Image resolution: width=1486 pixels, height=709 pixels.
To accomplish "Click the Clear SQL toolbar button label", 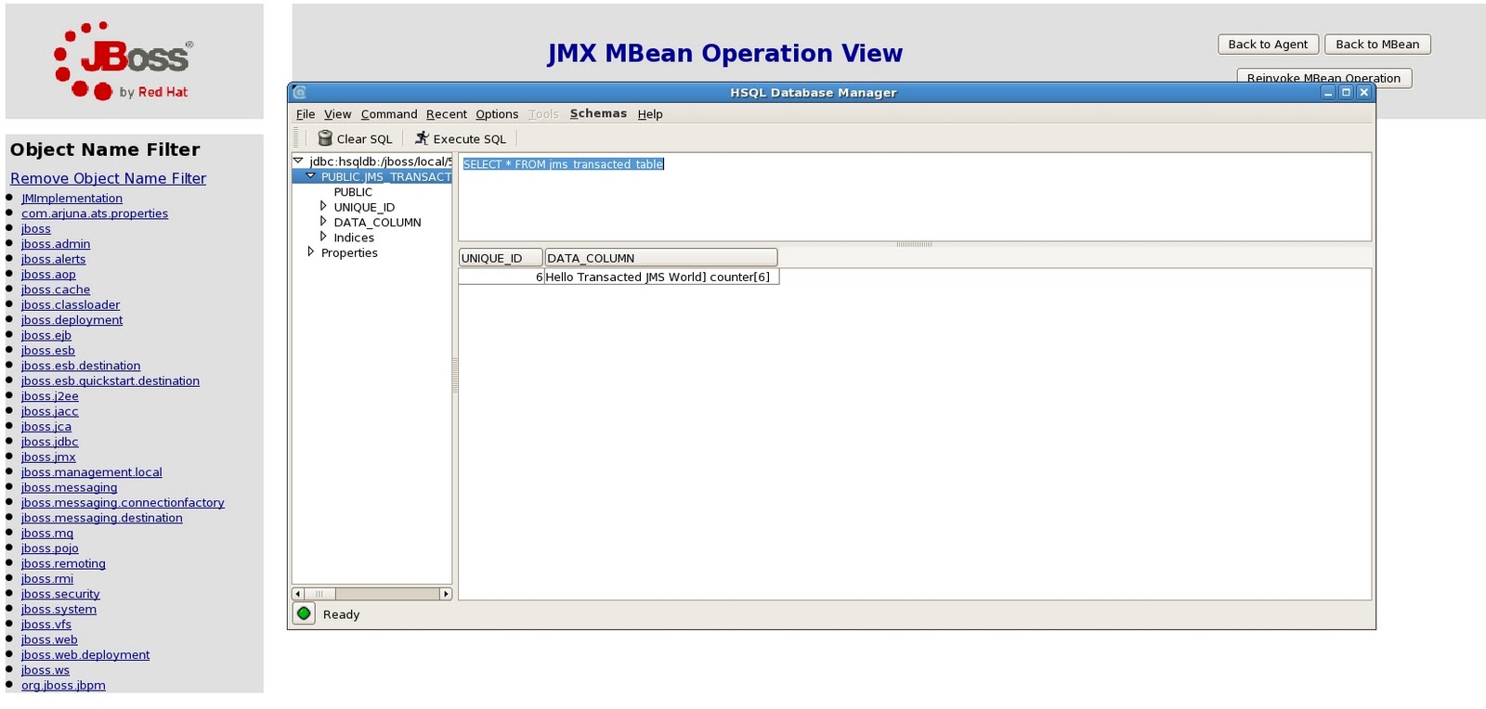I will pyautogui.click(x=364, y=139).
